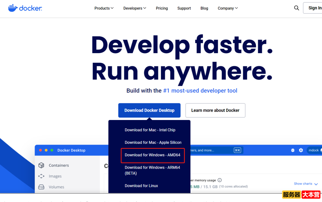Click Download Docker Desktop button
The image size is (322, 202).
point(149,110)
